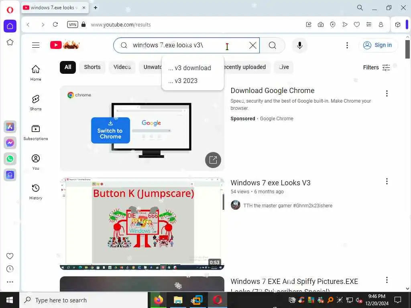Image resolution: width=411 pixels, height=308 pixels.
Task: Open the Download Google Chrome ad title
Action: pos(273,91)
